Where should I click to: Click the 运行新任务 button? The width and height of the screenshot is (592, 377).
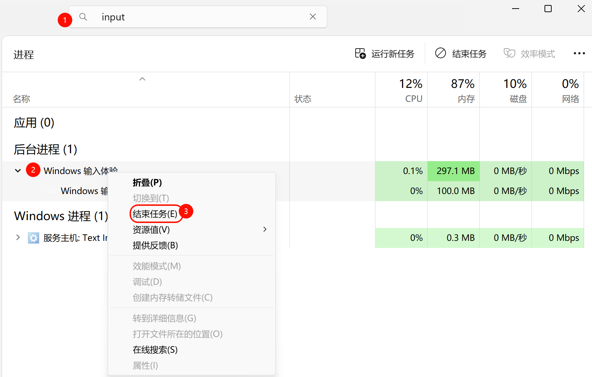385,54
